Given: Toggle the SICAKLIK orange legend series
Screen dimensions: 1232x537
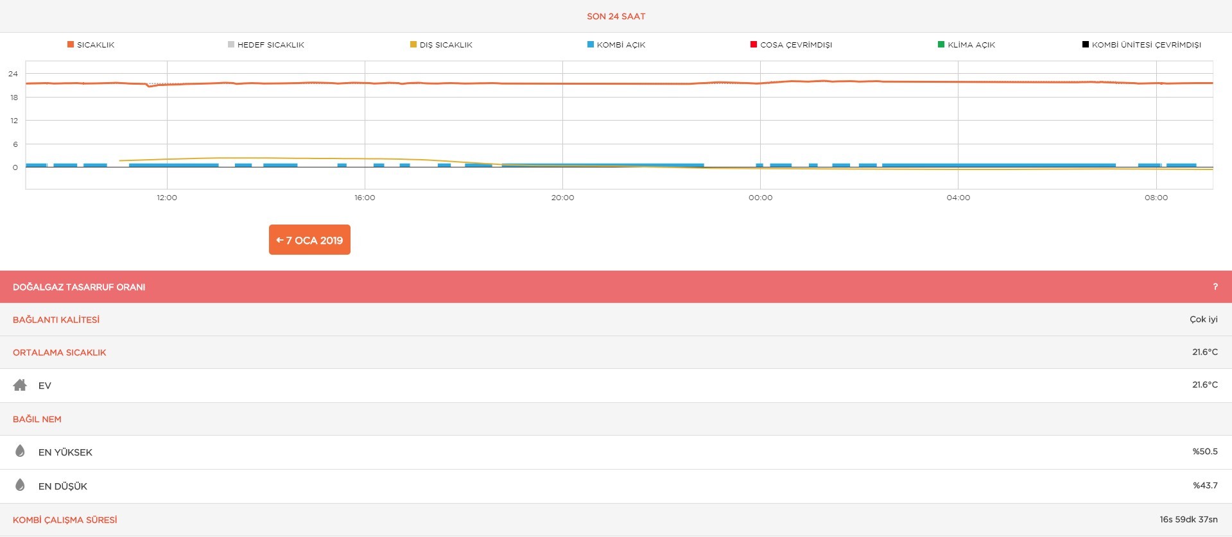Looking at the screenshot, I should 91,45.
